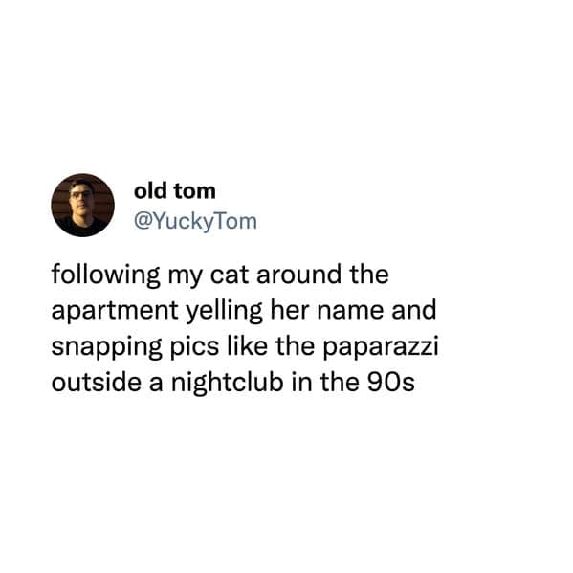This screenshot has width=573, height=573.
Task: Click the word 'name' in the second line
Action: coord(350,312)
